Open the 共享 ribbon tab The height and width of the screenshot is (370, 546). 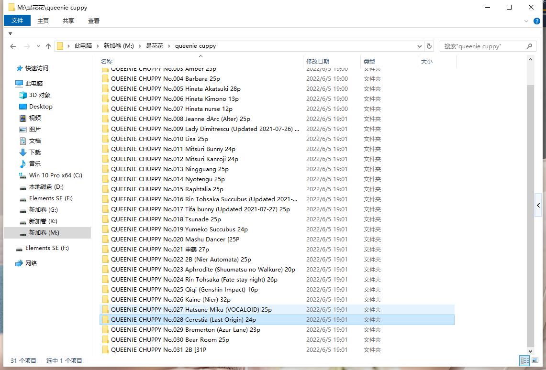tap(68, 21)
